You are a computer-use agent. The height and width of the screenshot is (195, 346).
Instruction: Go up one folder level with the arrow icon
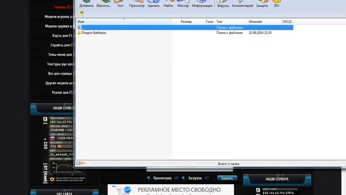81,13
